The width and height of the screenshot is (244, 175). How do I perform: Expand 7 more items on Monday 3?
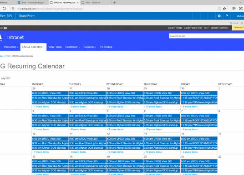41,129
